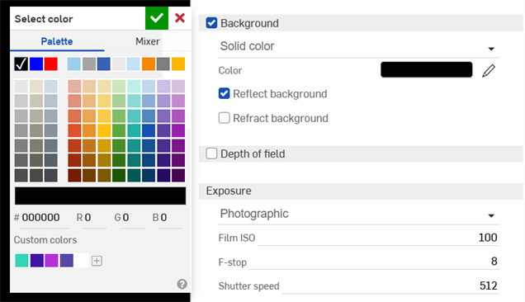Choose the light blue top-row swatch

[74, 64]
